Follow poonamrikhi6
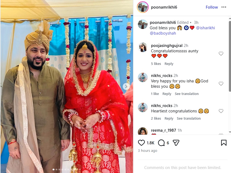Viewport: 231px width, 173px height. [x=212, y=7]
